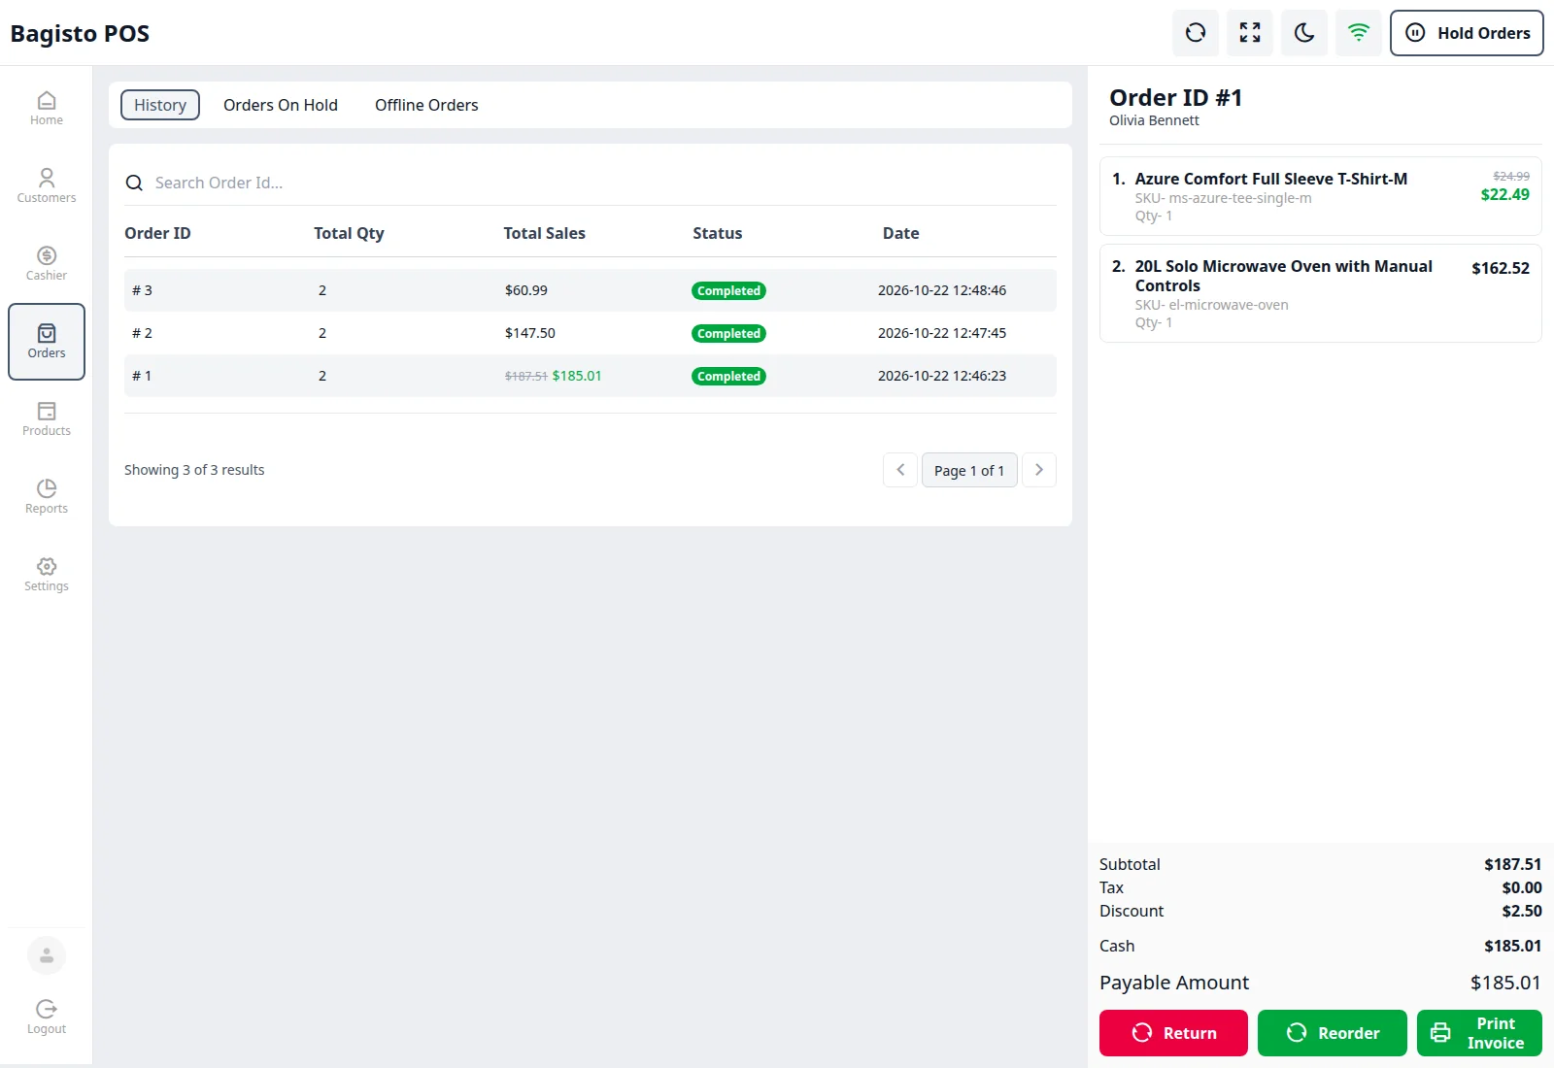
Task: Select order row # 3
Action: click(591, 290)
